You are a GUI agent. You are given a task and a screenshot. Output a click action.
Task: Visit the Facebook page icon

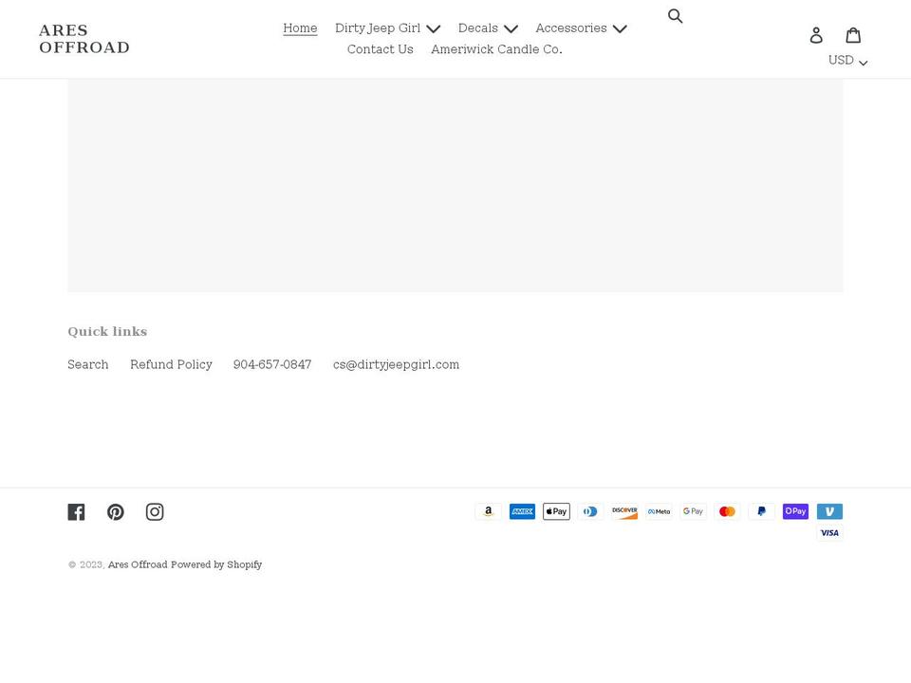coord(76,511)
